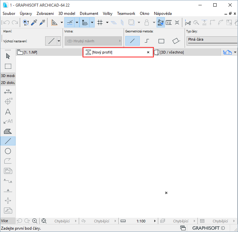Expand the default settings favorites arrow
The image size is (238, 232).
(59, 41)
